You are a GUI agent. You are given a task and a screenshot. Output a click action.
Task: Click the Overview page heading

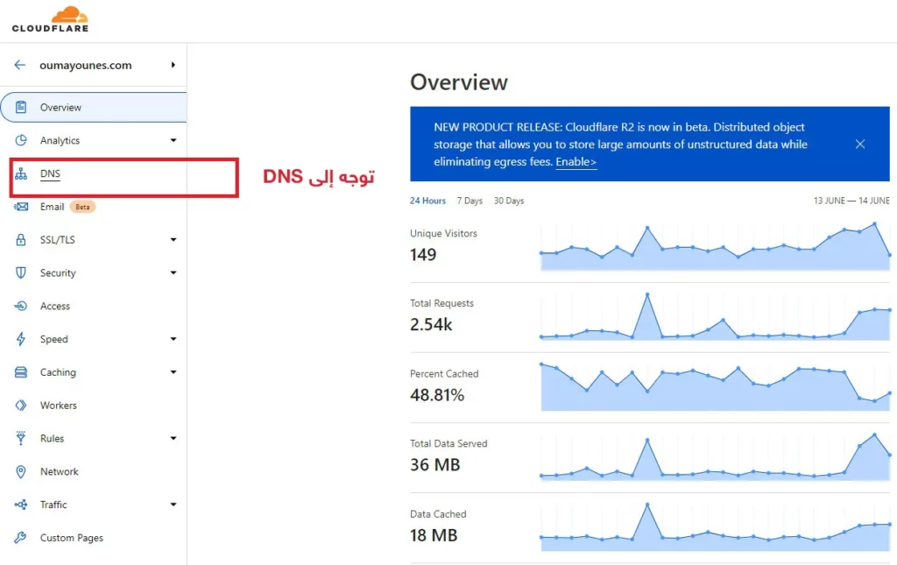[459, 82]
